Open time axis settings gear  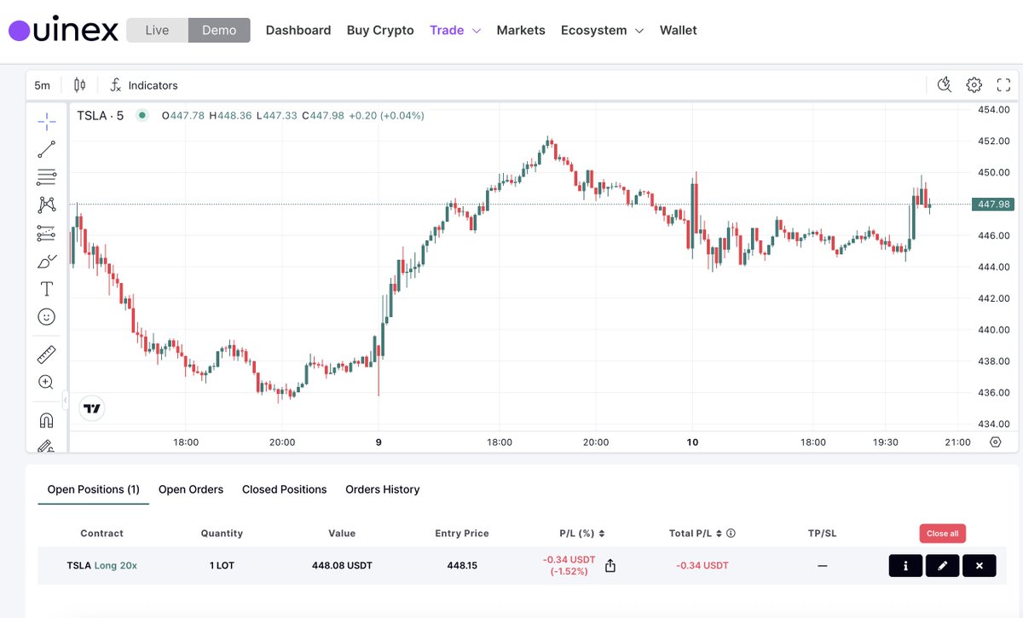pyautogui.click(x=995, y=442)
